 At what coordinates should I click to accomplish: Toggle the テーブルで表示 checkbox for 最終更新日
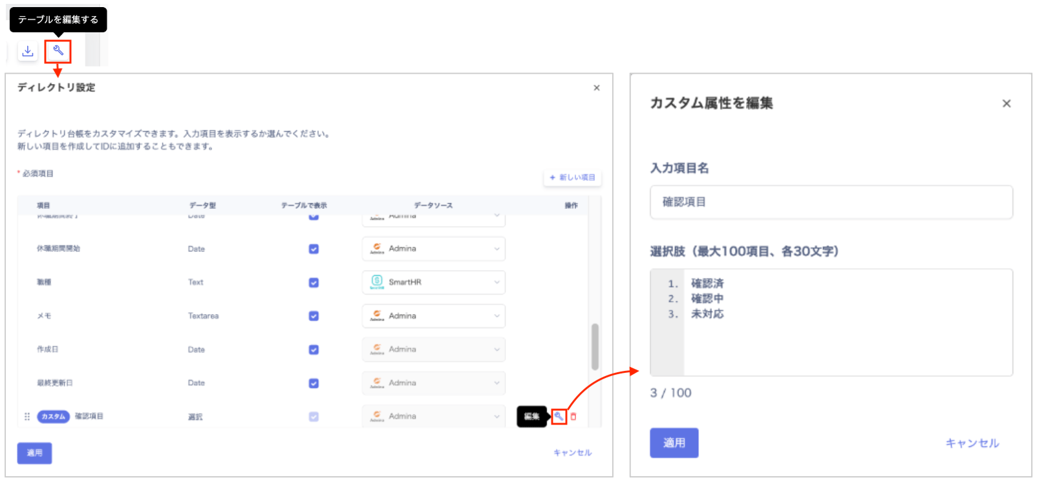(x=314, y=383)
